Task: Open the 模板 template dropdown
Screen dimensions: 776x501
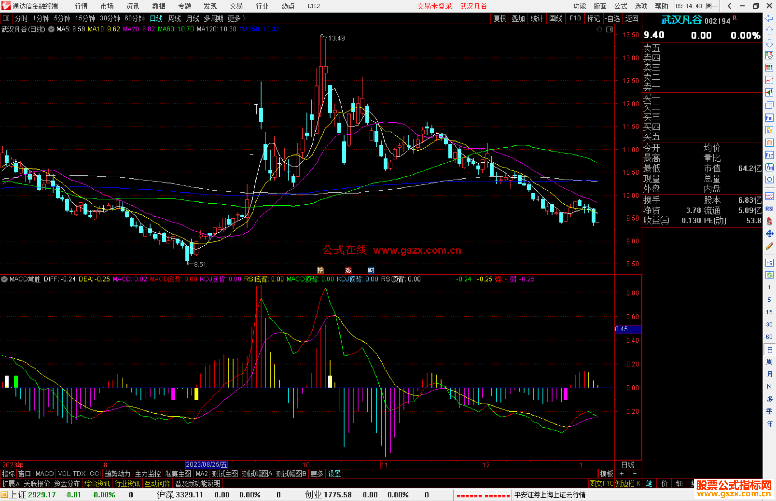Action: click(x=606, y=474)
